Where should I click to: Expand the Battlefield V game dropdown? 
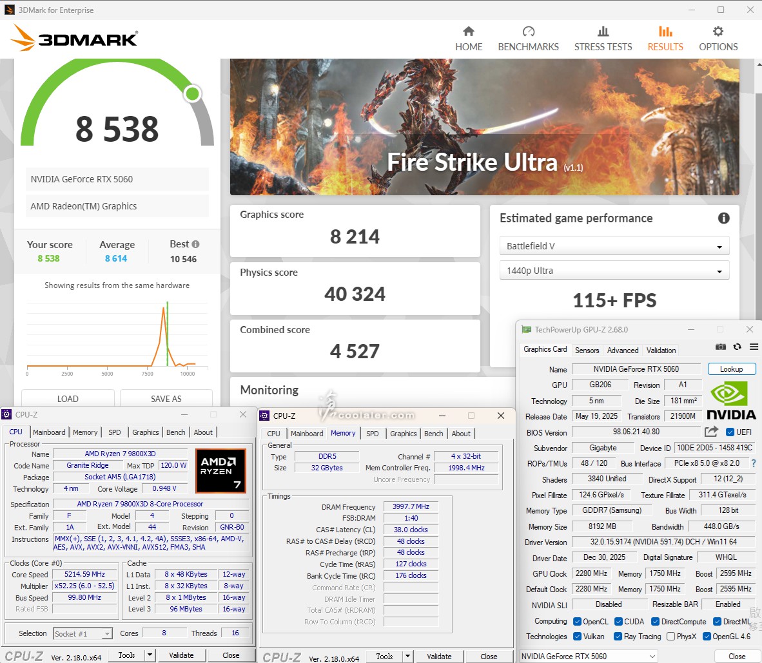tap(614, 246)
